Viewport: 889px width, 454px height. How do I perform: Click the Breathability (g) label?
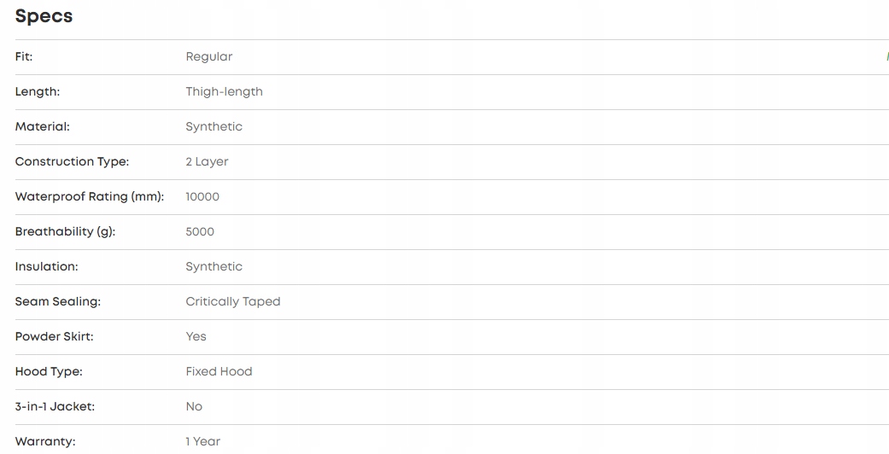[65, 231]
